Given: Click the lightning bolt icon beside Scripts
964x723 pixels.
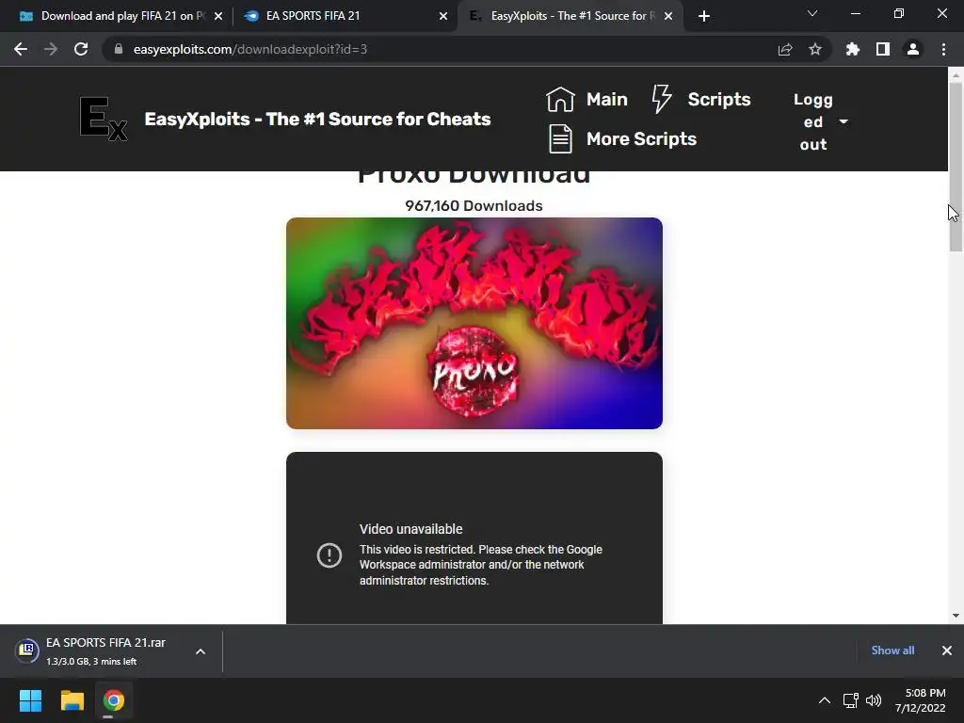Looking at the screenshot, I should coord(662,99).
